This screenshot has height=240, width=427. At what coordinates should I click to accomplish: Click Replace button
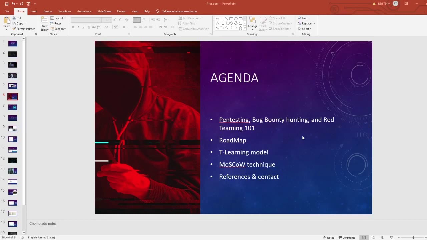(x=306, y=23)
